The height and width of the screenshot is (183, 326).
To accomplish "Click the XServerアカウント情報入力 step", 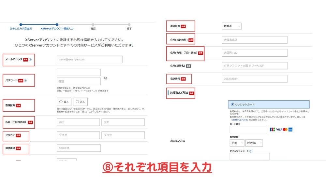I will tap(57, 28).
